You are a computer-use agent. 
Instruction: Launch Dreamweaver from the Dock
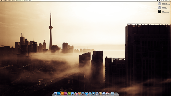tap(69, 93)
